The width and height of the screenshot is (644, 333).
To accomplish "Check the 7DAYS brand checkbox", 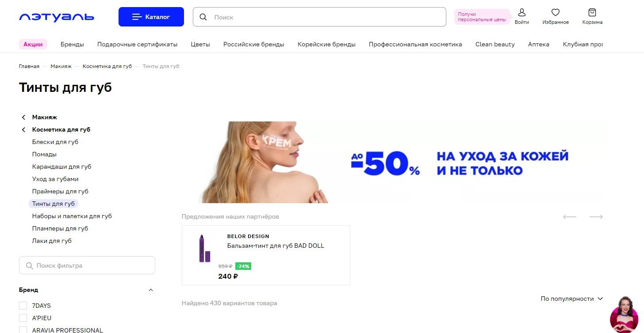I will point(23,306).
